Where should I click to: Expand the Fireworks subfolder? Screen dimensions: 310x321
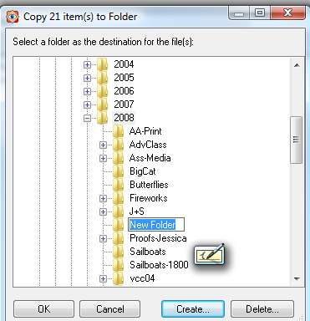tap(103, 198)
